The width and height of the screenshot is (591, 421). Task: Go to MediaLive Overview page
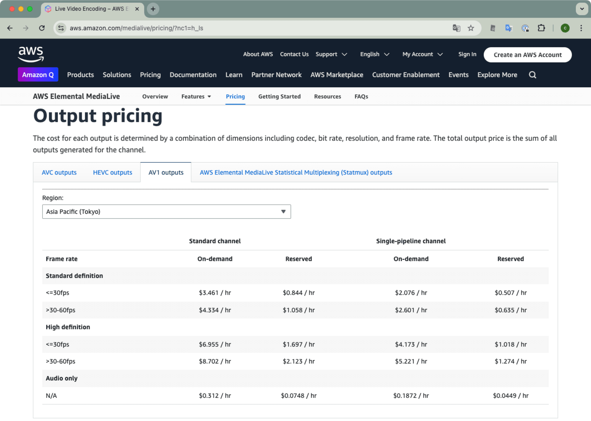point(155,96)
